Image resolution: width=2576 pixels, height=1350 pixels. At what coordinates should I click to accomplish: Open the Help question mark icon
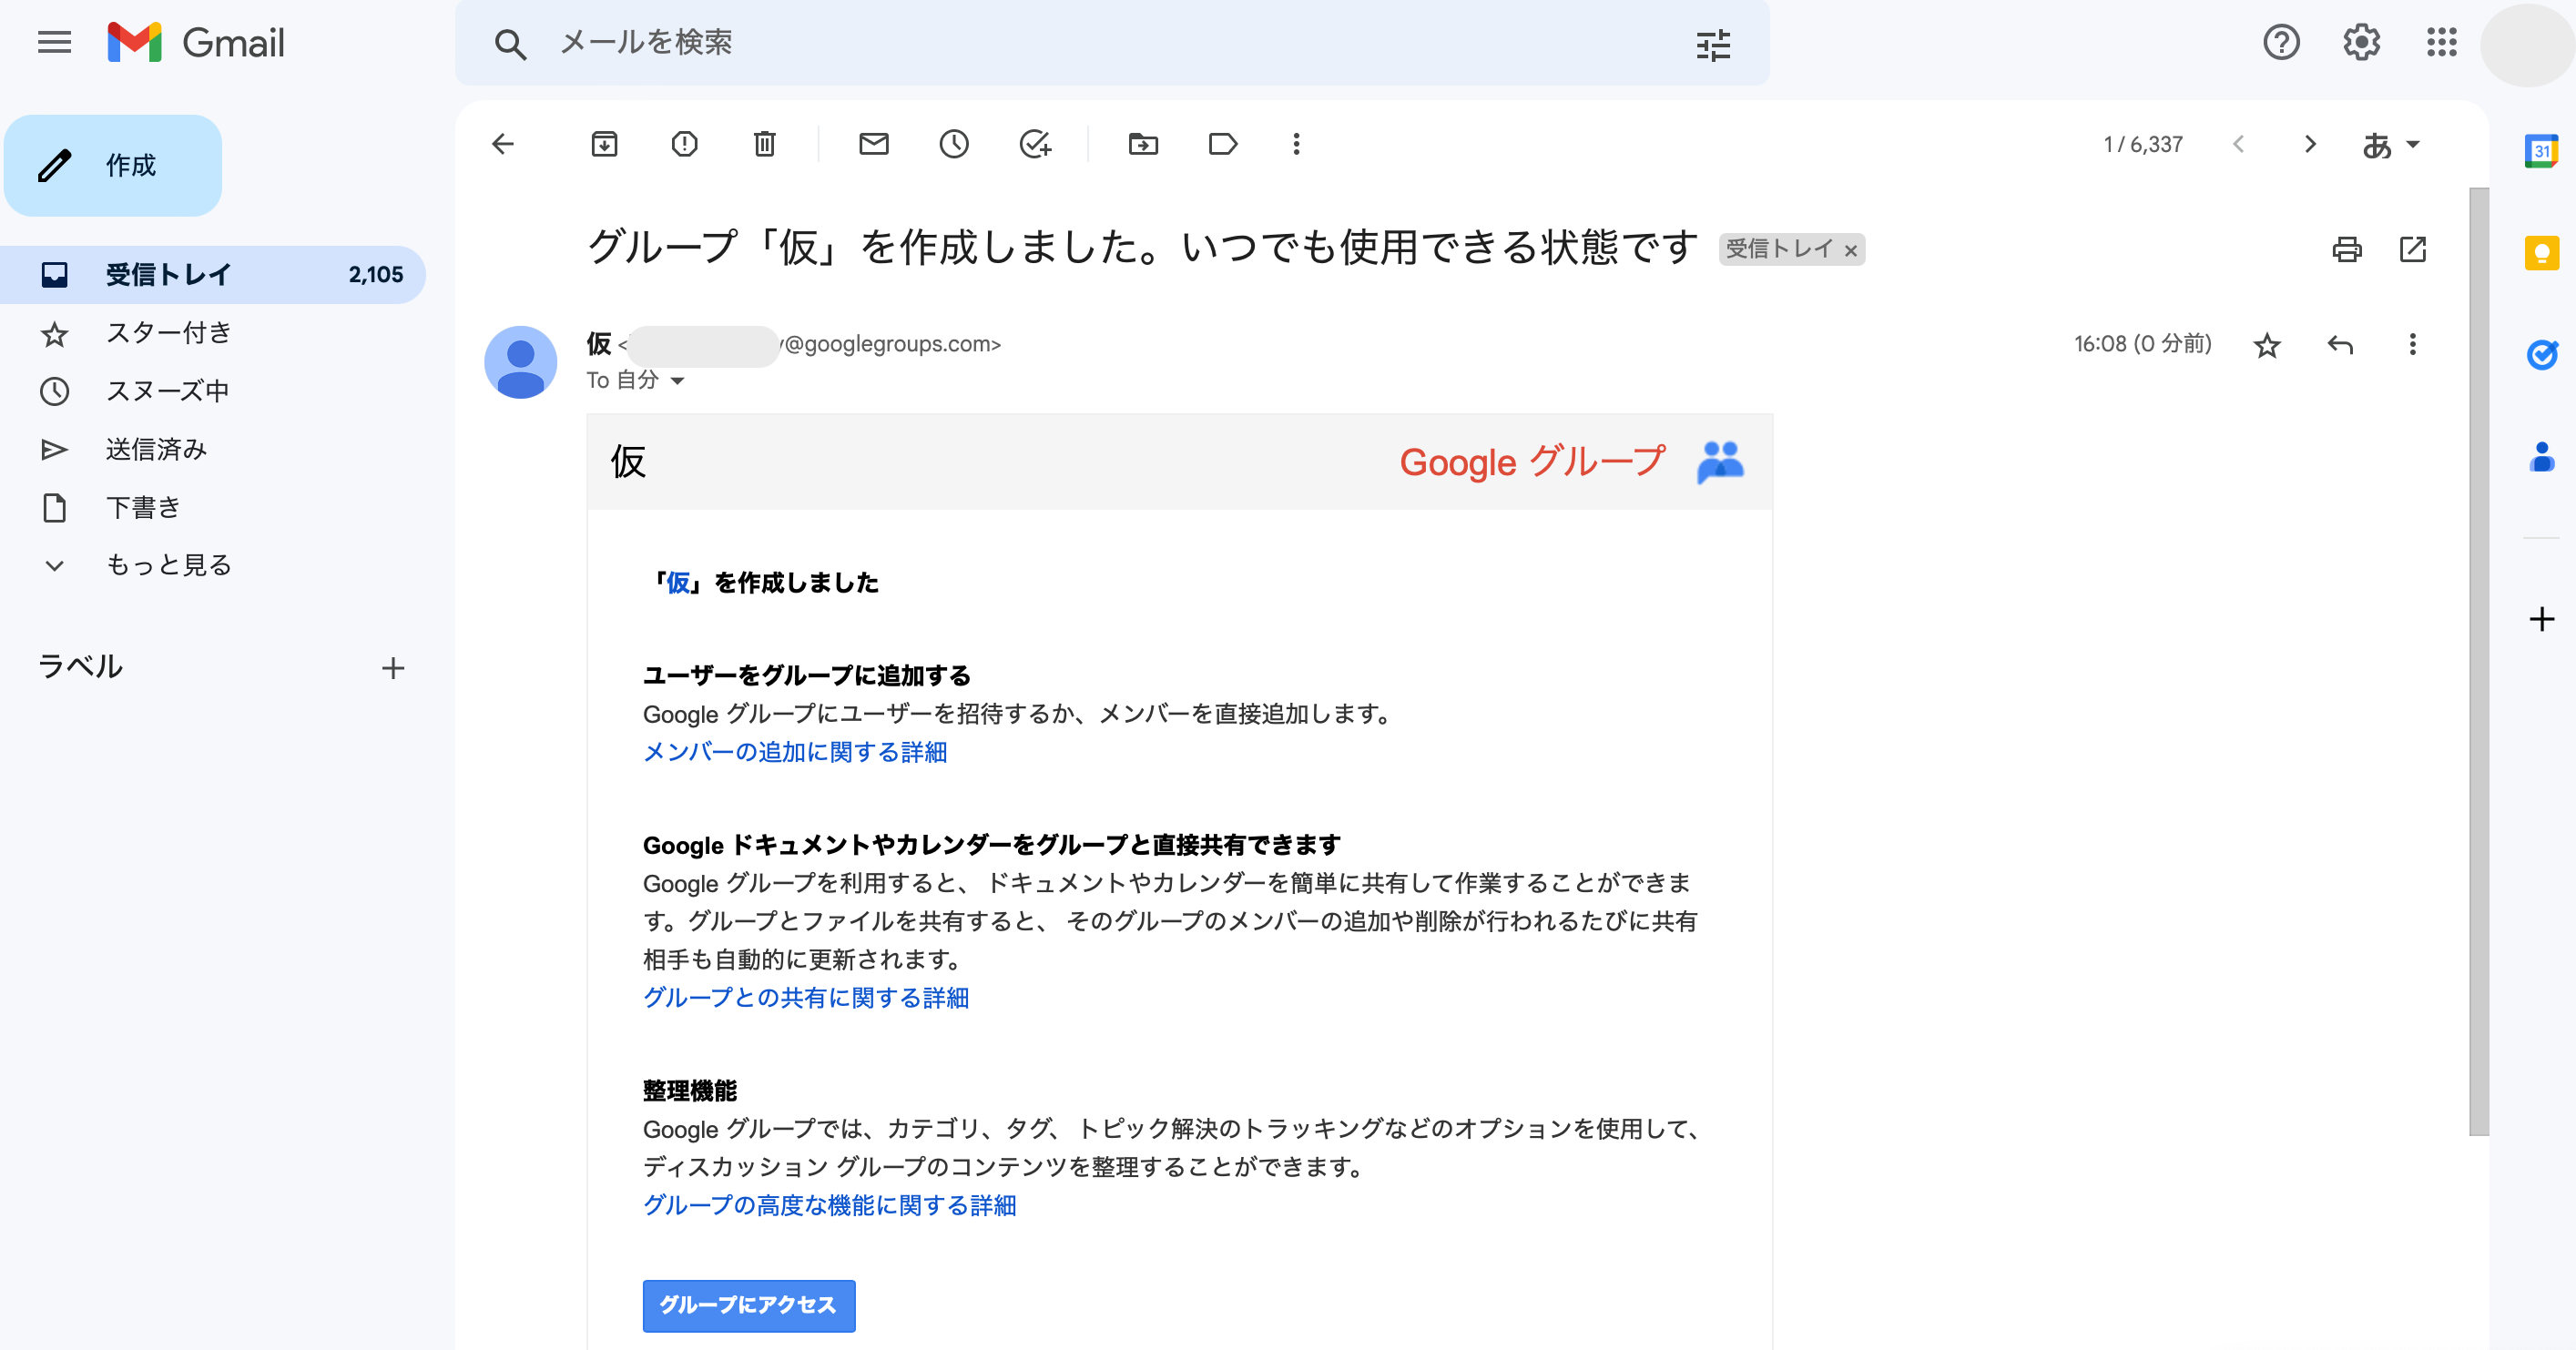(x=2281, y=43)
